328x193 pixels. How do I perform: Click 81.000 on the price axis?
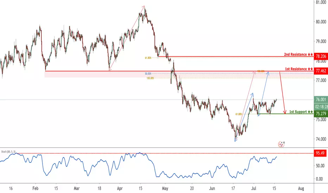321,2
